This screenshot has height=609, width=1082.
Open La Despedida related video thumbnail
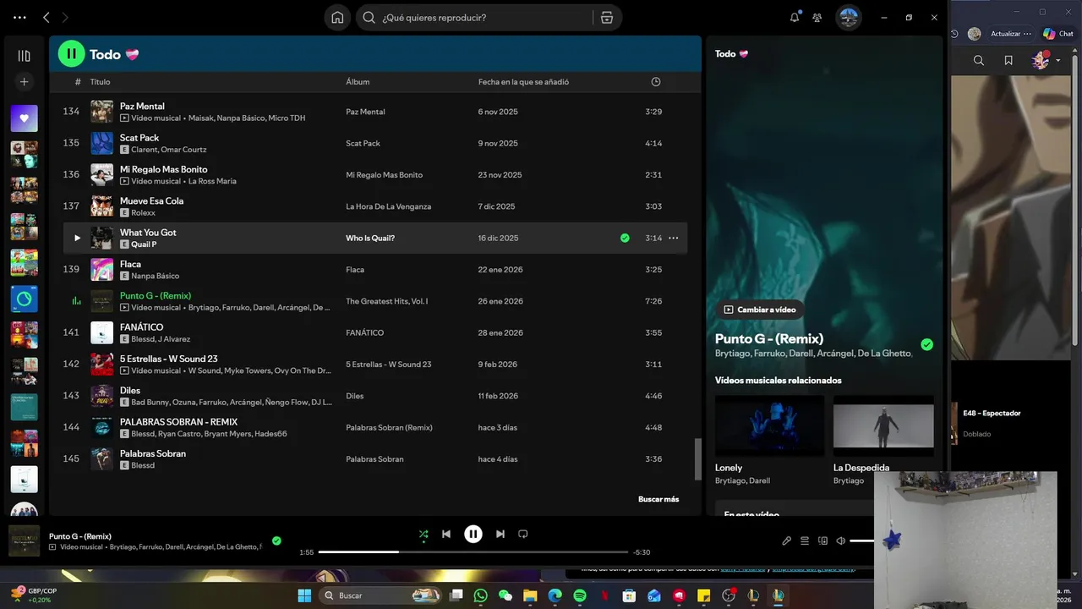tap(883, 425)
